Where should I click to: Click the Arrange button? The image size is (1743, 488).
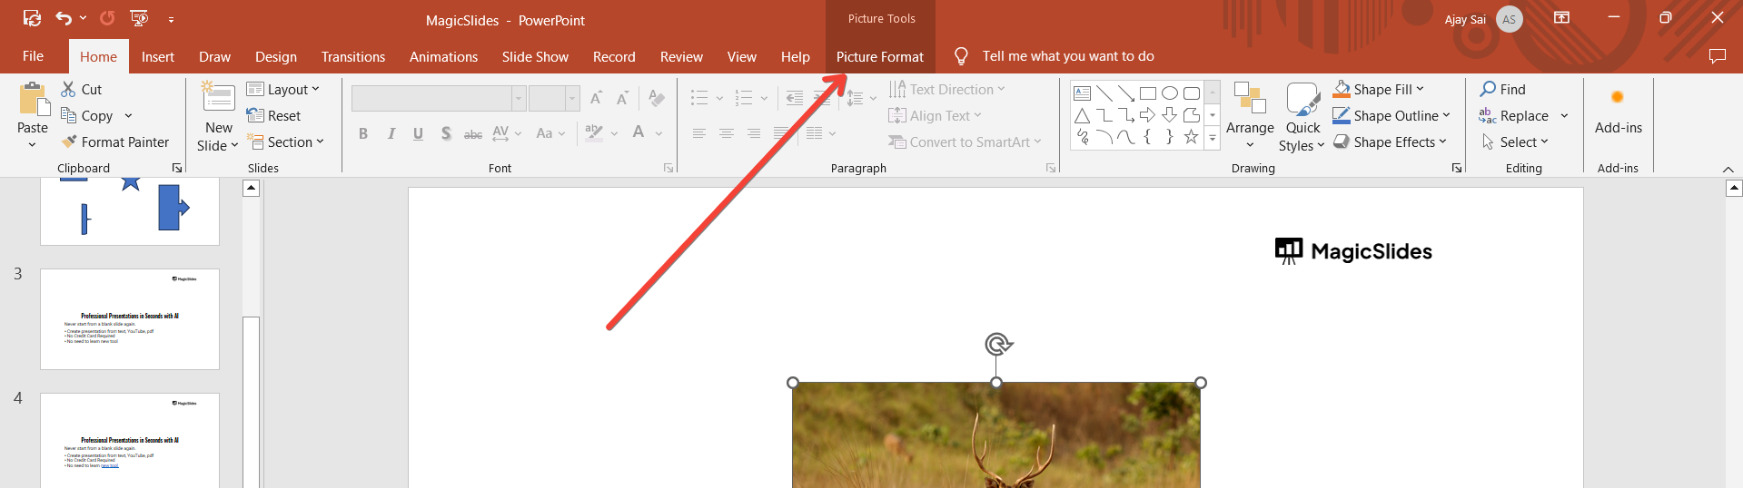tap(1250, 116)
